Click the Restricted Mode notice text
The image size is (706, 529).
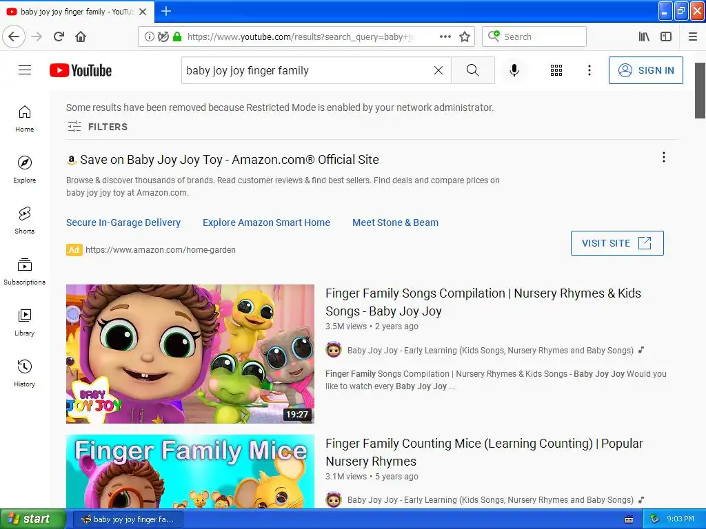pyautogui.click(x=280, y=107)
